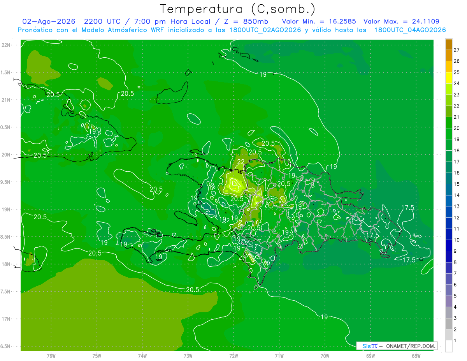This screenshot has height=361, width=467.
Task: Select the forecast date '02-Ago-2026'
Action: tap(49, 21)
